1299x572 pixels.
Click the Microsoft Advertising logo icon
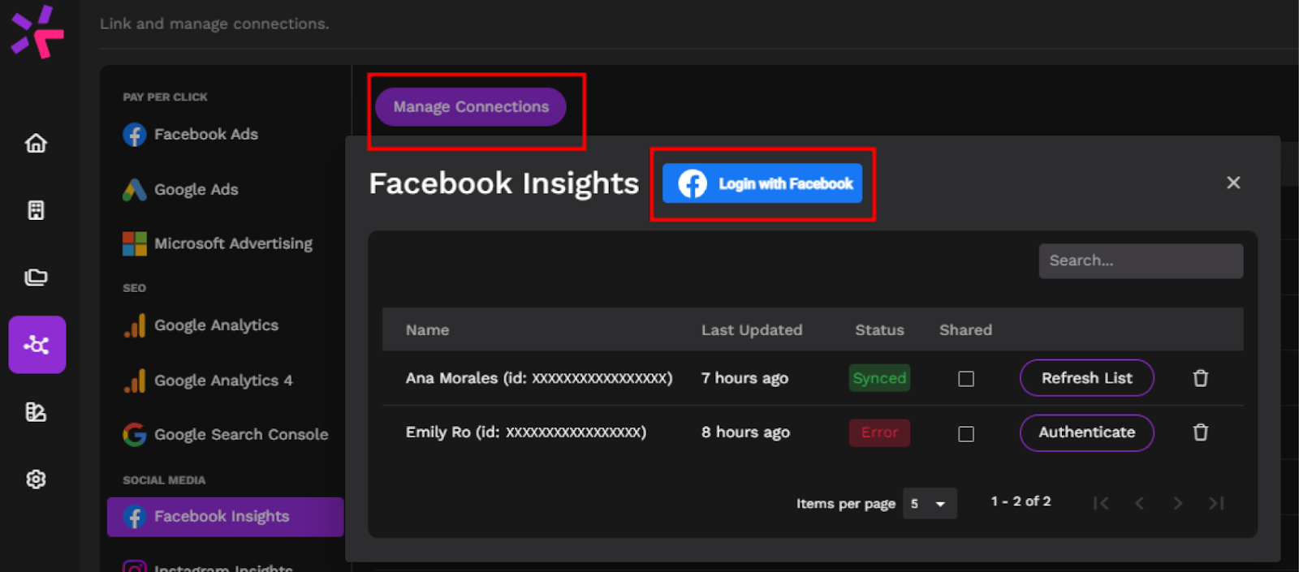(x=134, y=243)
